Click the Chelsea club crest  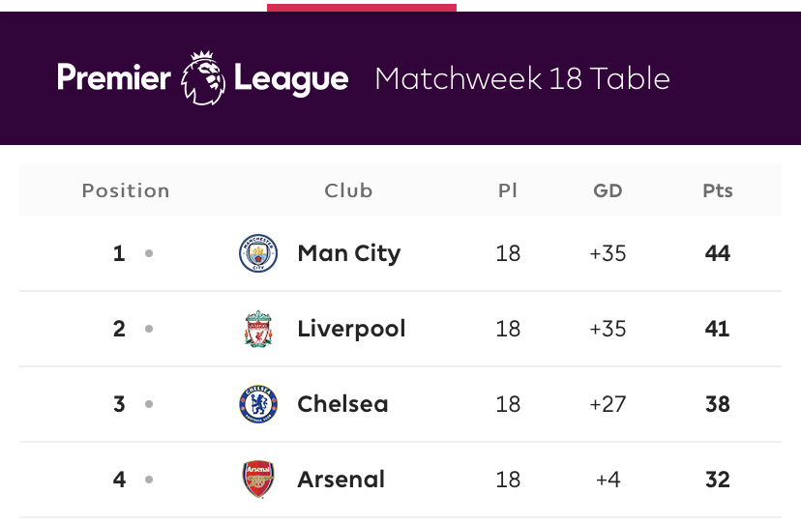coord(258,404)
